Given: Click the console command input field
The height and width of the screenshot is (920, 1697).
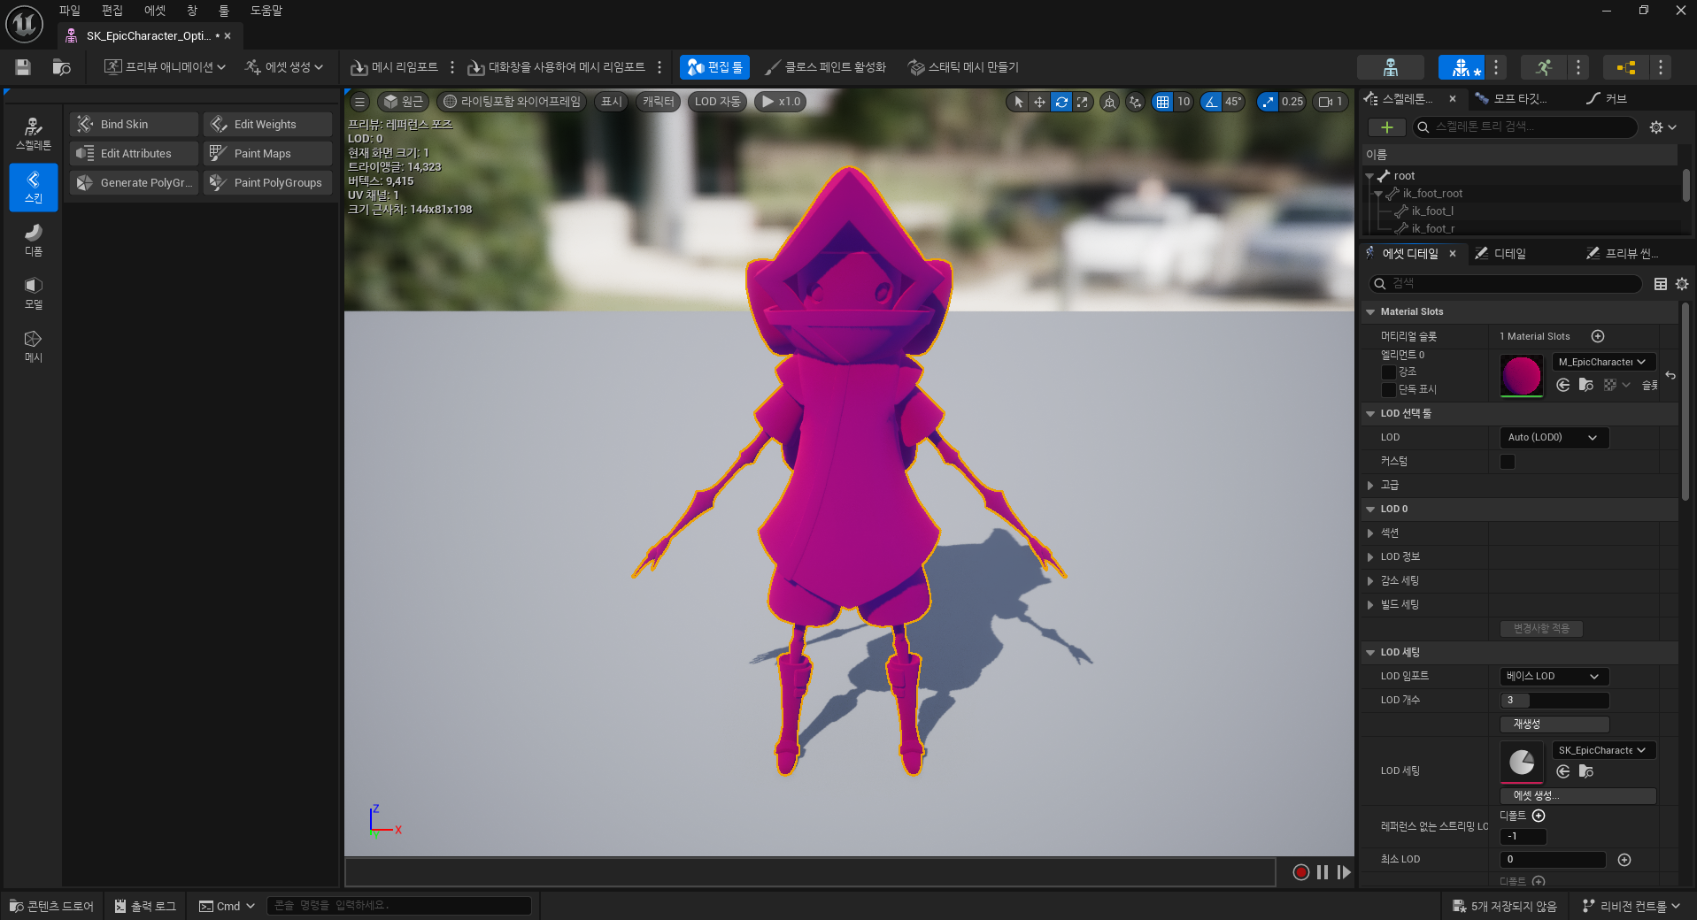Looking at the screenshot, I should [399, 906].
